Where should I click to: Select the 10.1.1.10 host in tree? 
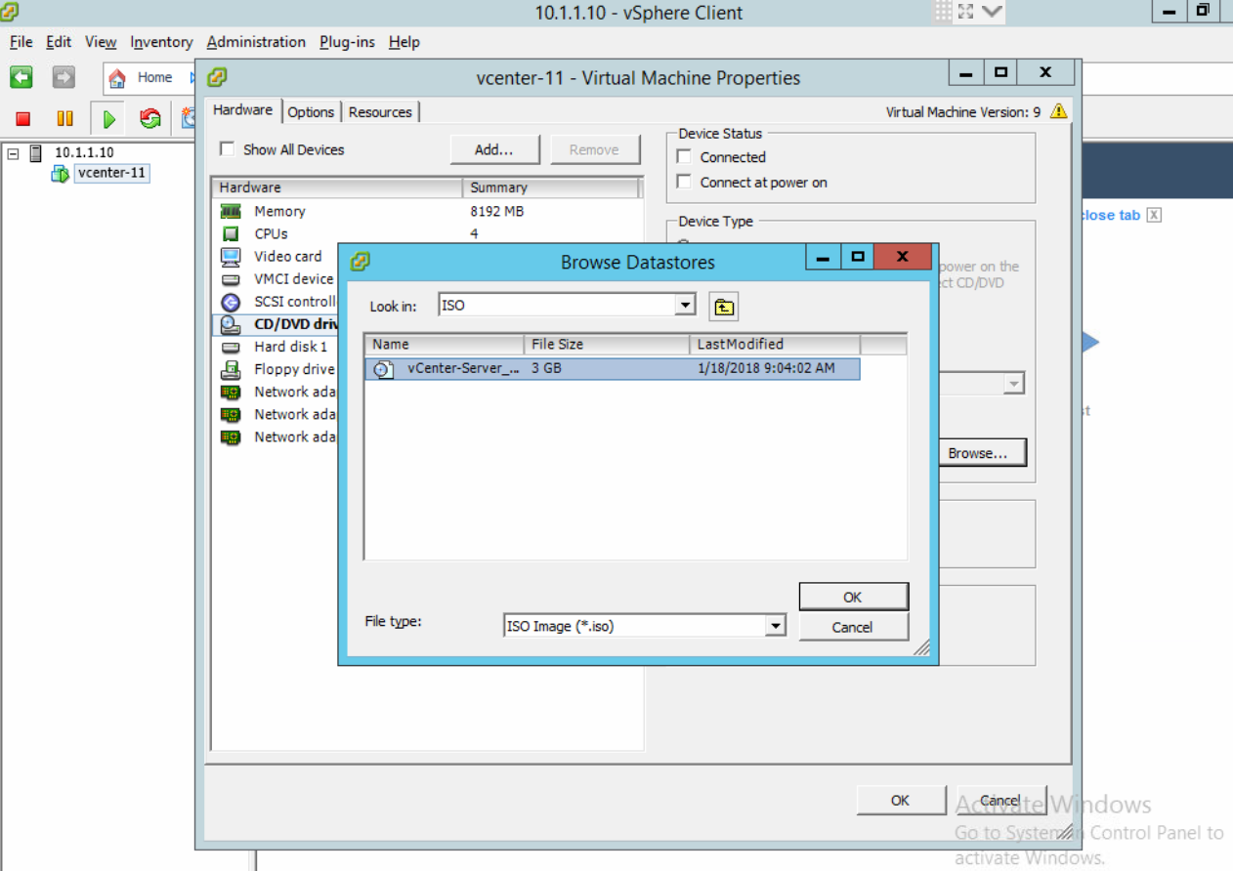point(84,152)
